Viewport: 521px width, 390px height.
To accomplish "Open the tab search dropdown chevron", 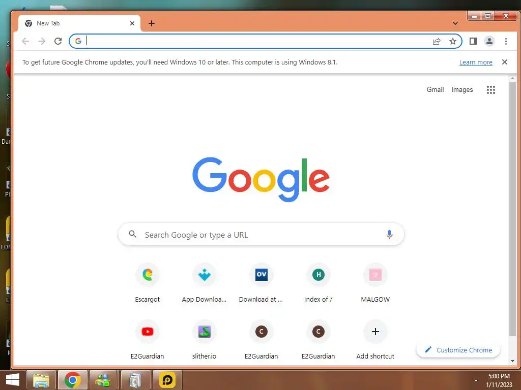I will (455, 23).
